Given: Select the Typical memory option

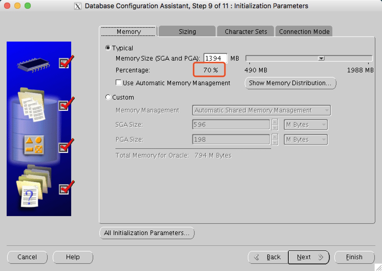Looking at the screenshot, I should point(108,48).
